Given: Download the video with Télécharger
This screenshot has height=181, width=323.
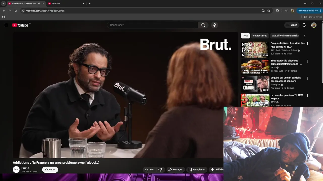Looking at the screenshot, I should coord(217,170).
